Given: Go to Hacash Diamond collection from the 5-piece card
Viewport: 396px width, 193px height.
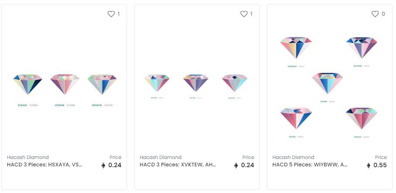Looking at the screenshot, I should pyautogui.click(x=293, y=157).
